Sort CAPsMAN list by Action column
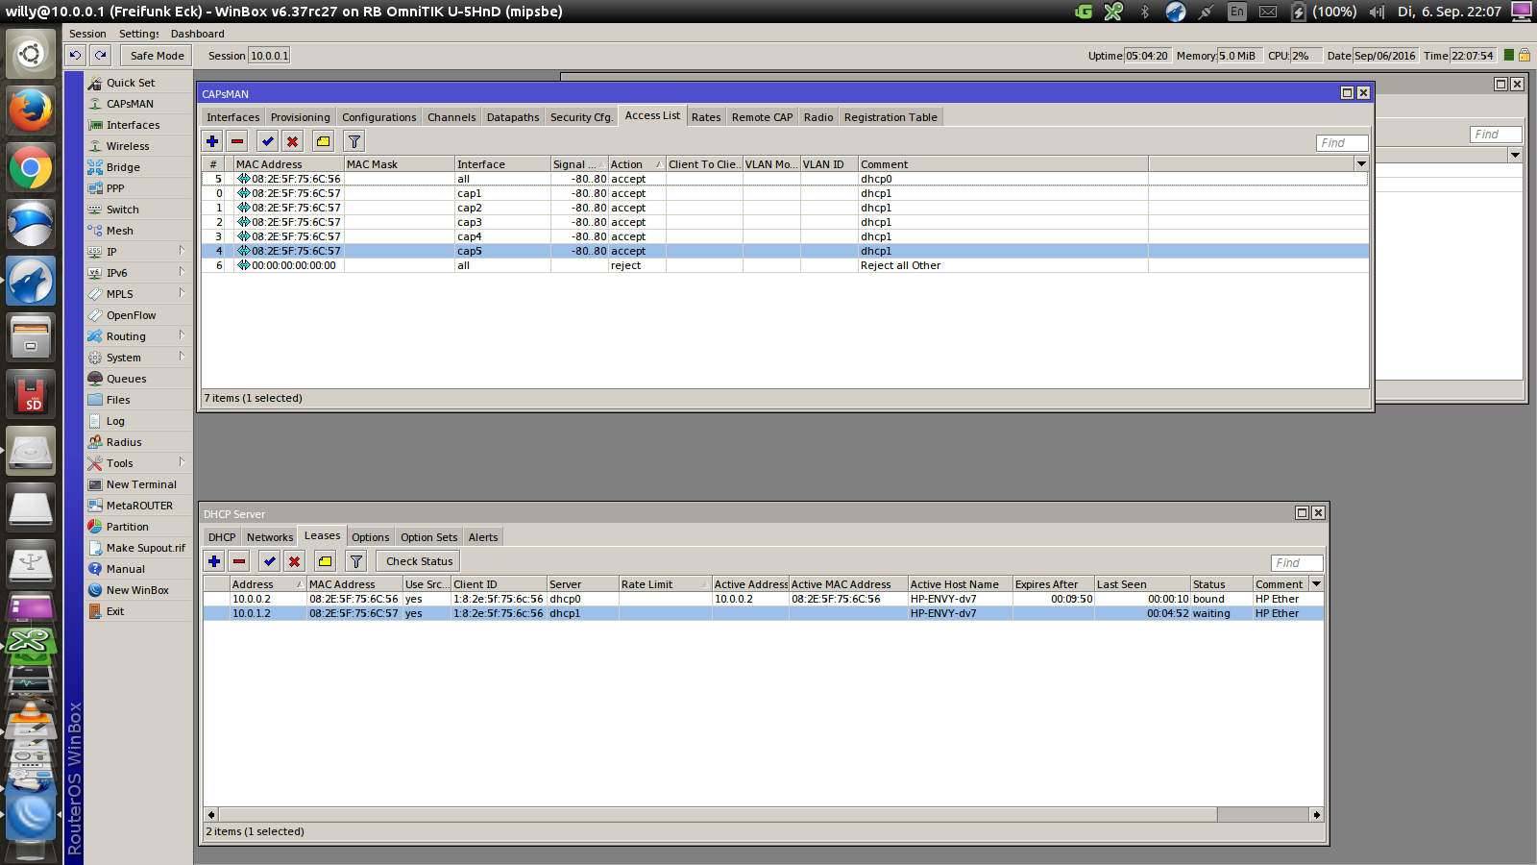Image resolution: width=1537 pixels, height=865 pixels. [x=637, y=164]
